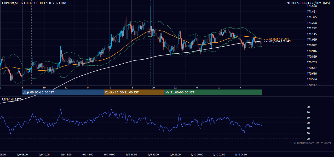Click the 9/9 16:00 bottom date label
Screen dimensions: 334x157
[x=110, y=155]
